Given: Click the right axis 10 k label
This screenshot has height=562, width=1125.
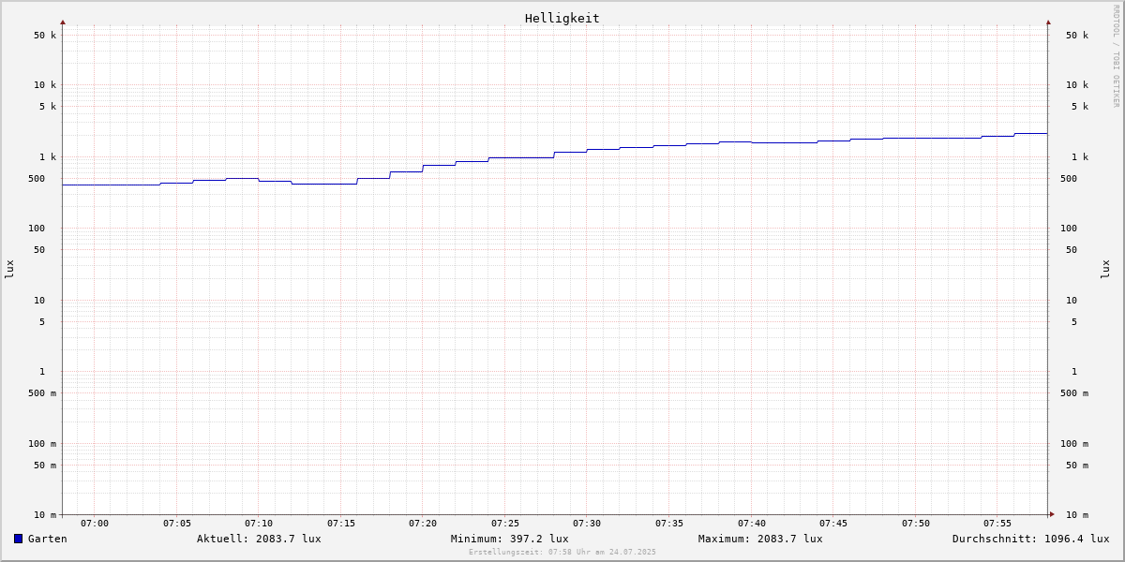Looking at the screenshot, I should pos(1077,85).
